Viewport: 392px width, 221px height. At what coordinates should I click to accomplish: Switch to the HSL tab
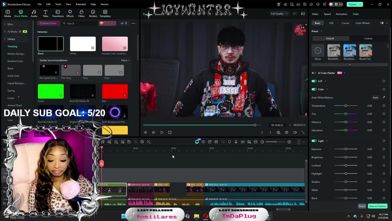[x=331, y=23]
